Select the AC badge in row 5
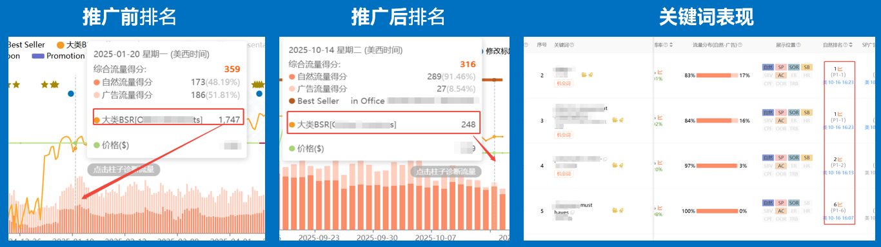The image size is (881, 247). 781,211
